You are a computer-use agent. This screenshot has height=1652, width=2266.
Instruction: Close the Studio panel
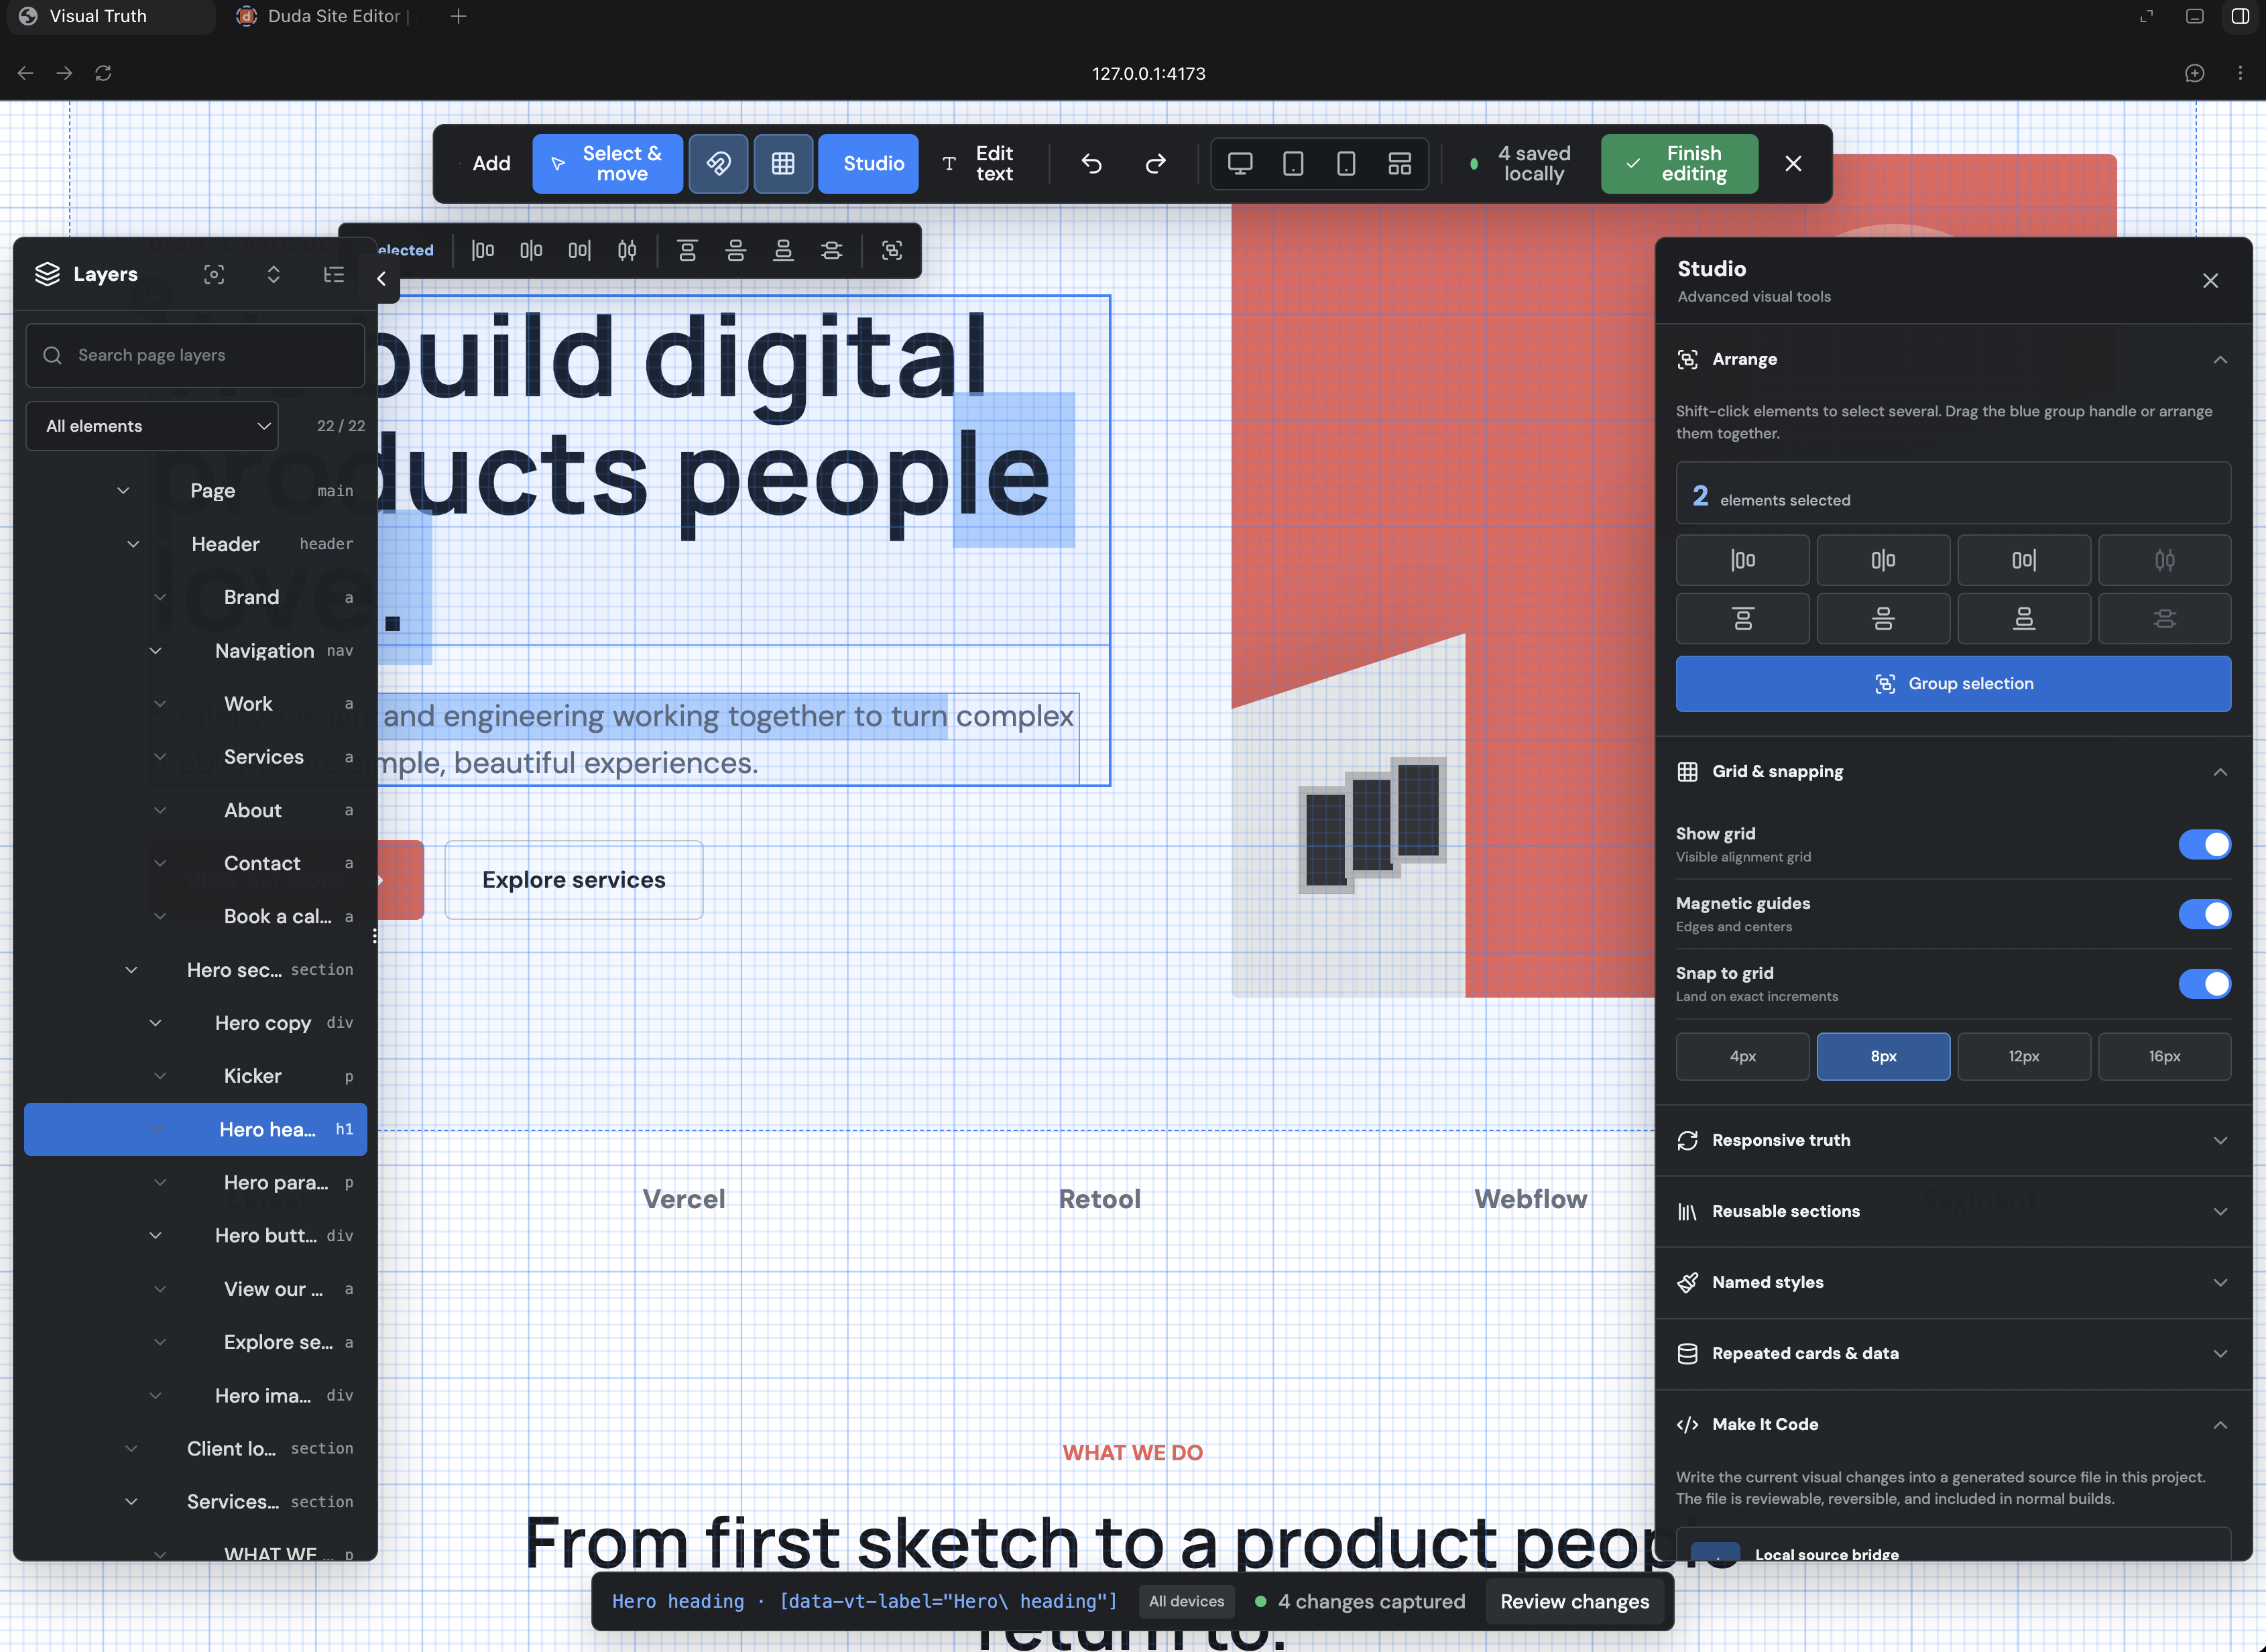click(x=2210, y=281)
